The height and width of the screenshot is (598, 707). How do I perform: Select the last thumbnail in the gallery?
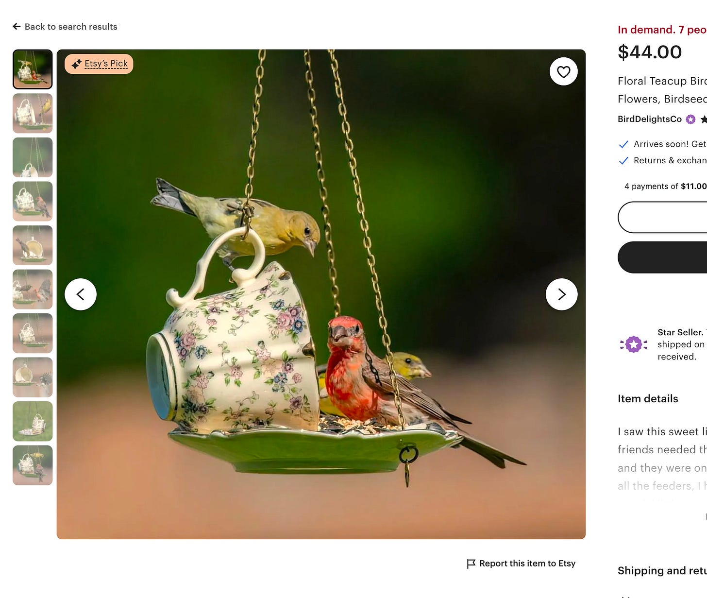click(x=33, y=465)
